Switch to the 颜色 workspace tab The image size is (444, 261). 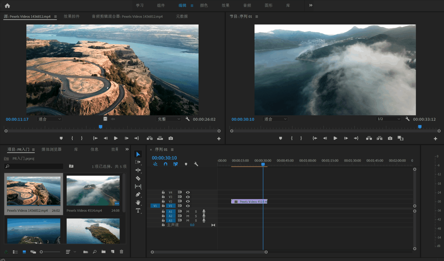pyautogui.click(x=204, y=5)
